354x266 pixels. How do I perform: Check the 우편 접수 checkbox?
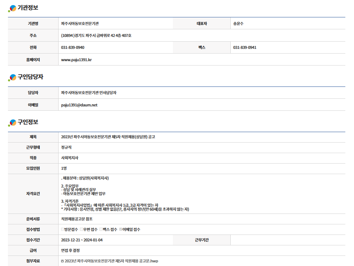[x=81, y=229]
